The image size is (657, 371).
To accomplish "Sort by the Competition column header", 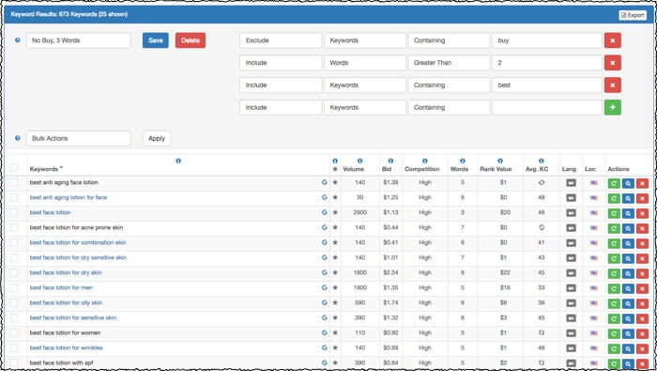I will click(422, 169).
